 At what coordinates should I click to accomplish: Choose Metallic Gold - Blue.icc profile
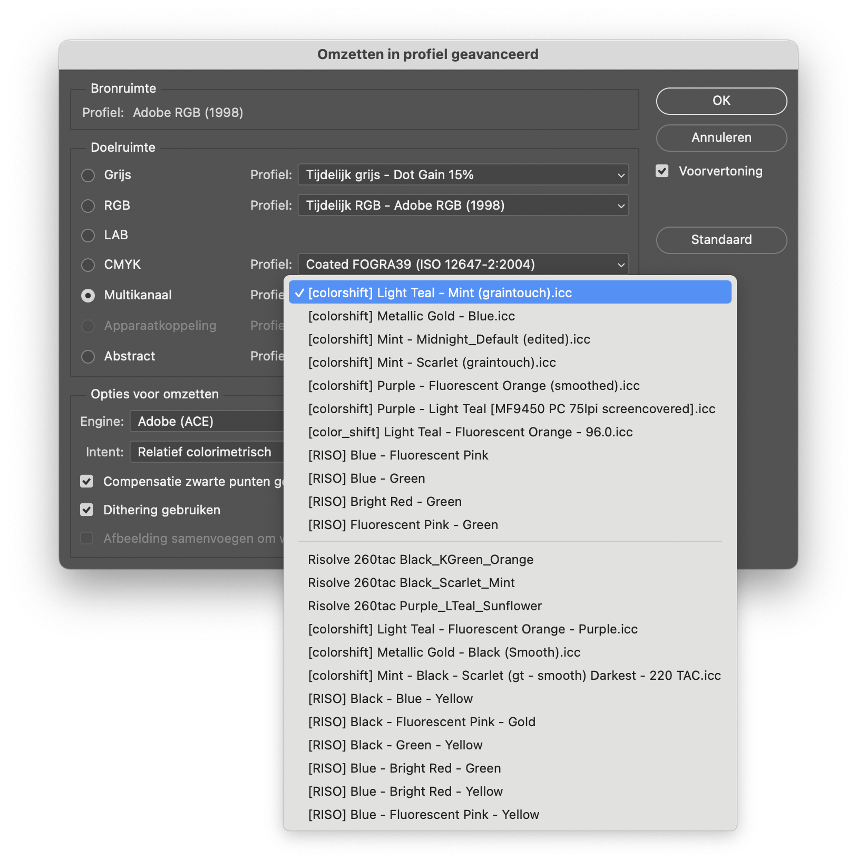pyautogui.click(x=411, y=316)
